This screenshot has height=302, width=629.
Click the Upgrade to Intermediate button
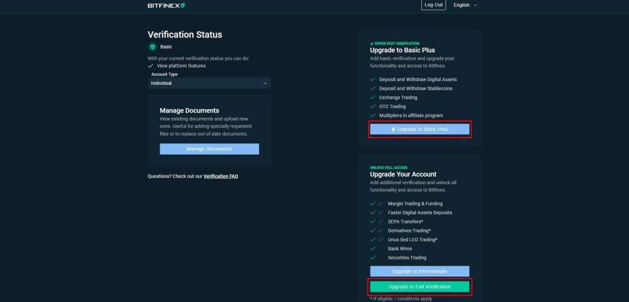point(420,271)
